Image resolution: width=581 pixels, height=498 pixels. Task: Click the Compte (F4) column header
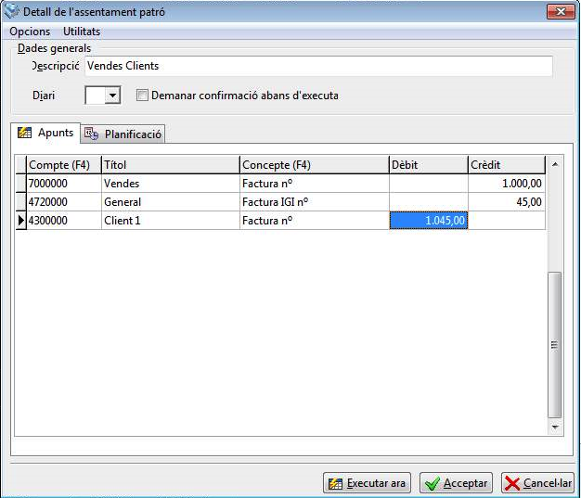(x=64, y=165)
